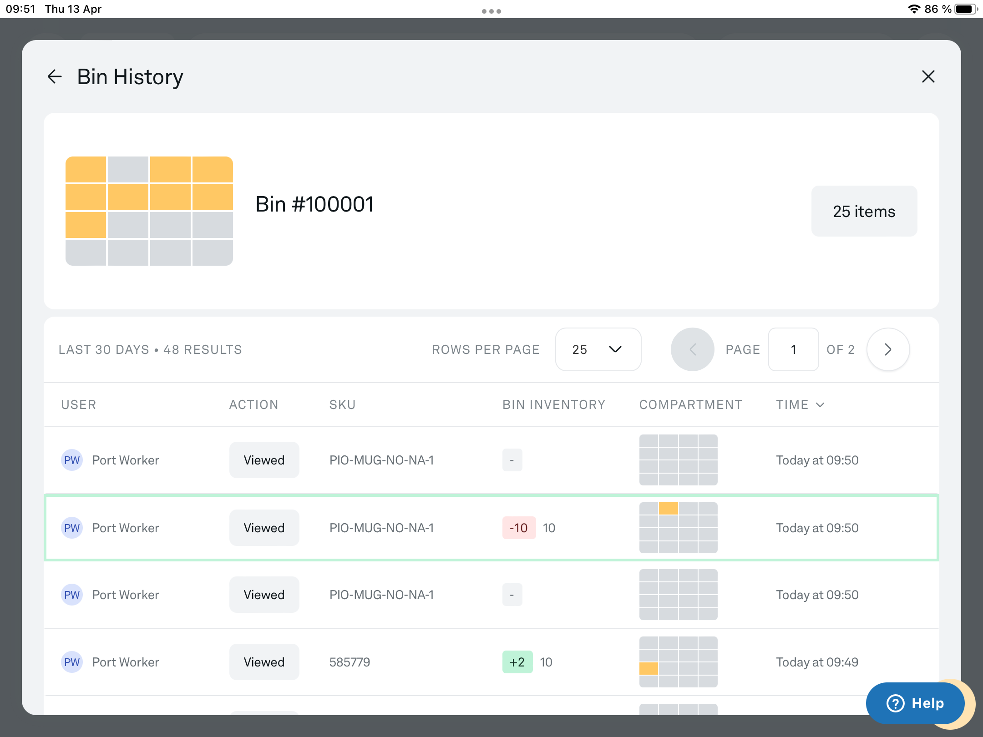Click the compartment grid in the -10 row

click(678, 528)
